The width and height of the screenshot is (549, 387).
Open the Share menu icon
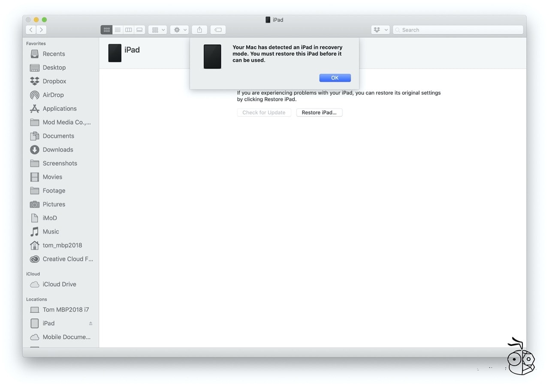pyautogui.click(x=199, y=30)
